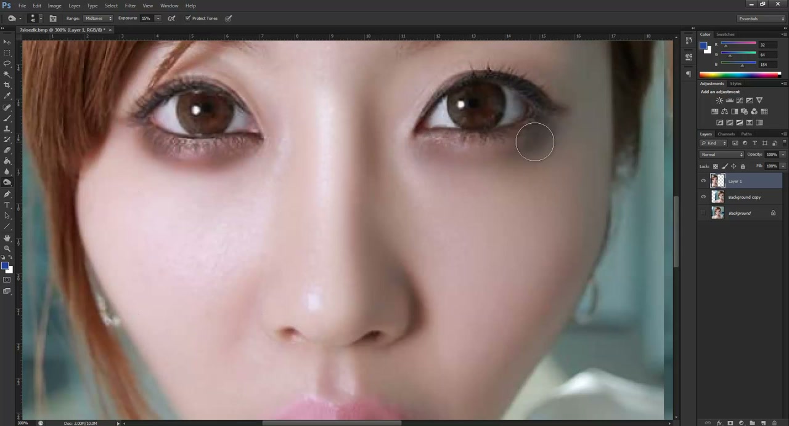Open the Filter menu
789x426 pixels.
pyautogui.click(x=130, y=6)
